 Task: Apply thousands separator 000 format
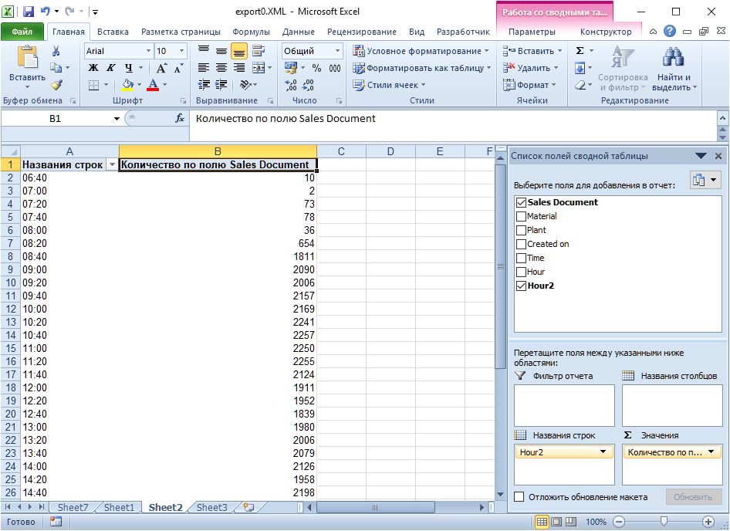(334, 68)
